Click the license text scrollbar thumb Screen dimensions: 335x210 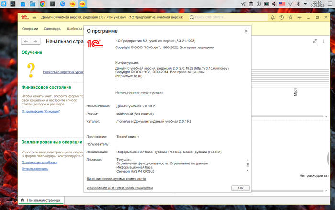248,164
